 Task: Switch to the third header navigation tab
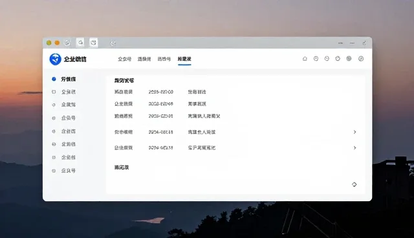coord(164,59)
